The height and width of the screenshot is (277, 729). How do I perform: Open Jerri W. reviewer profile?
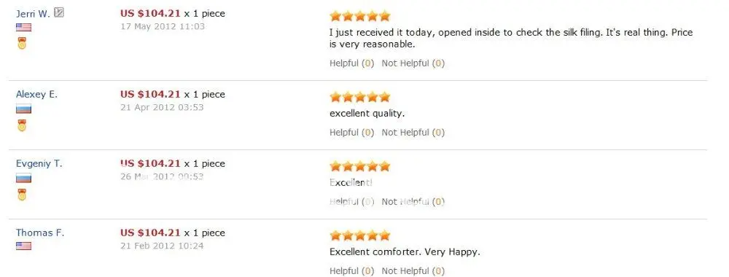33,13
